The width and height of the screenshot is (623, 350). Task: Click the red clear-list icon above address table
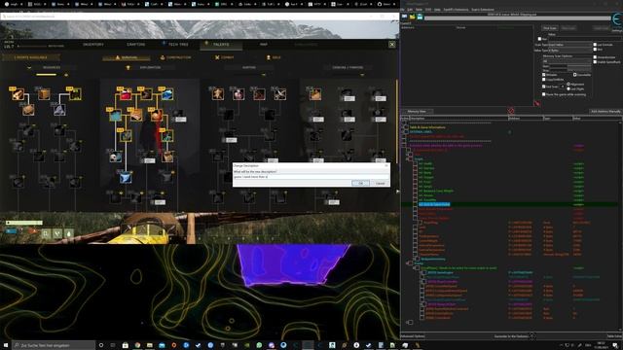coord(511,111)
